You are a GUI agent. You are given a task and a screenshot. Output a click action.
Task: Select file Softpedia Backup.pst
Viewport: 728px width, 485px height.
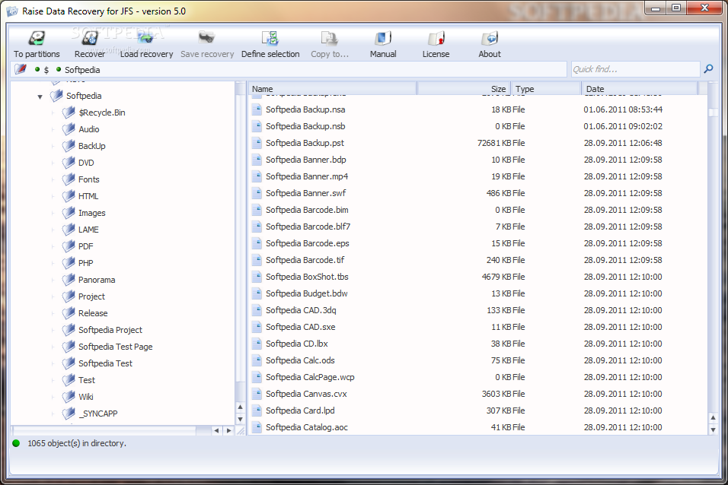coord(305,143)
